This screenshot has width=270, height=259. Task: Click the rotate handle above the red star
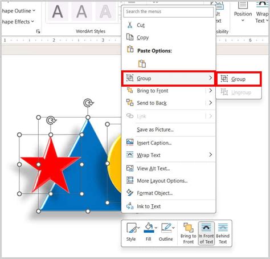pyautogui.click(x=51, y=120)
